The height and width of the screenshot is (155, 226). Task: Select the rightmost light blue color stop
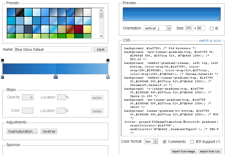click(108, 77)
